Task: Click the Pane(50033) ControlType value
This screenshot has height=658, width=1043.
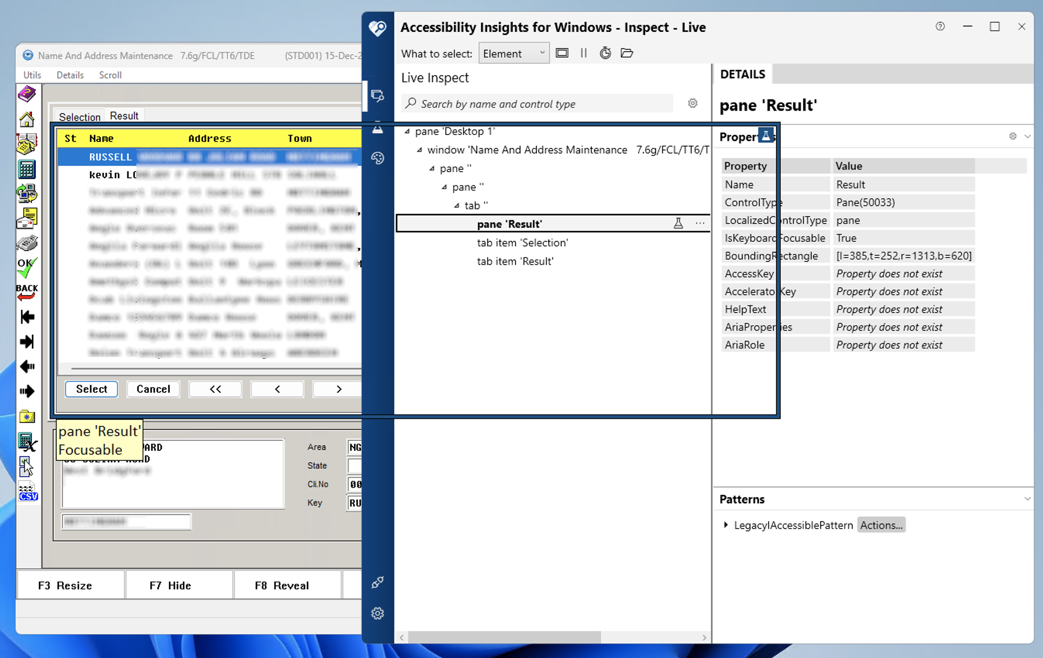Action: click(x=904, y=202)
